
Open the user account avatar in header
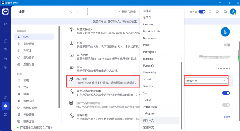tap(233, 12)
